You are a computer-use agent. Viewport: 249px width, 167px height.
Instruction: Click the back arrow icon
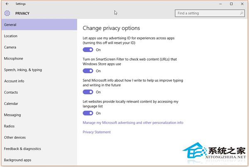point(7,4)
